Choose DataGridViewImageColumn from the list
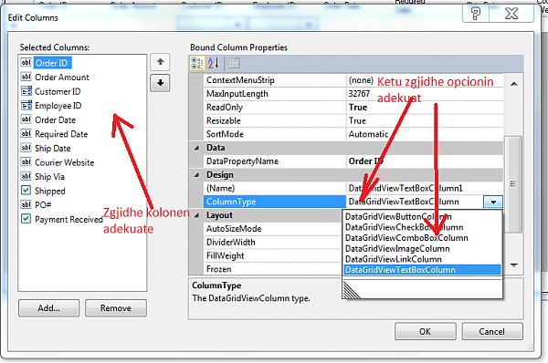 [422, 248]
